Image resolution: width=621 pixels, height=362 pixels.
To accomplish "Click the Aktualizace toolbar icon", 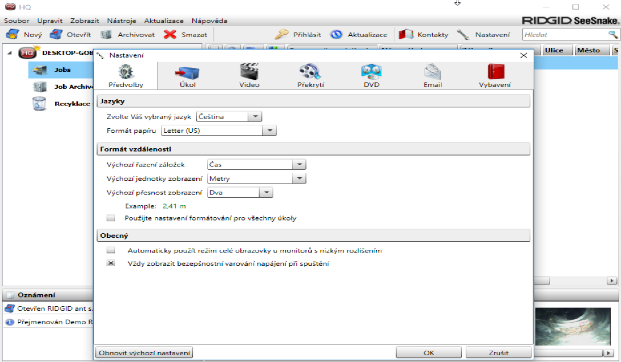I will coord(336,34).
